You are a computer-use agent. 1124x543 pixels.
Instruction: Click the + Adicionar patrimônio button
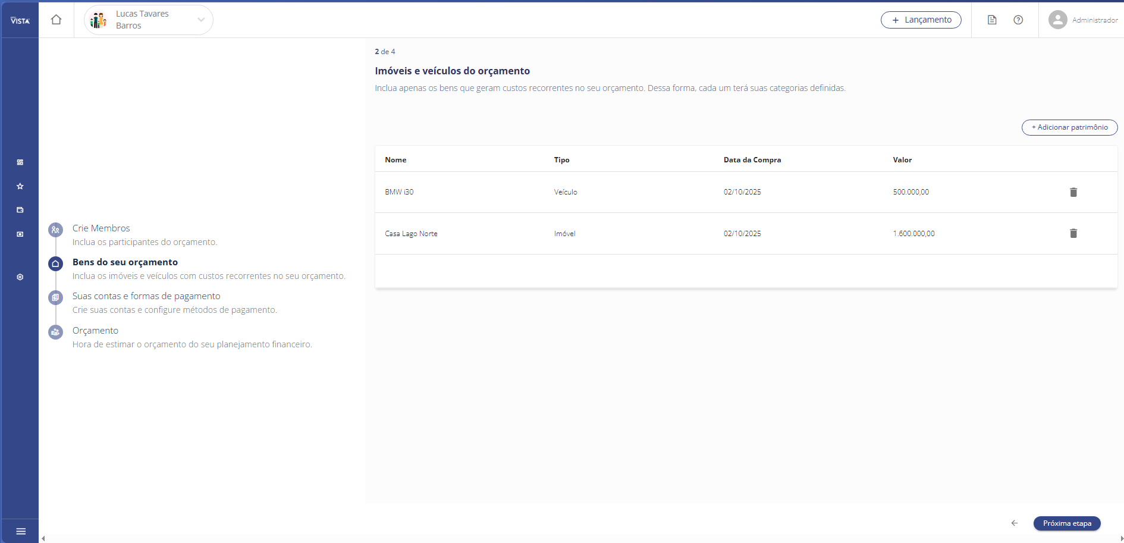(1069, 127)
